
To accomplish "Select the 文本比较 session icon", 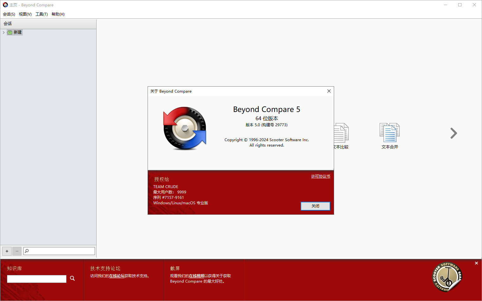I will click(341, 133).
